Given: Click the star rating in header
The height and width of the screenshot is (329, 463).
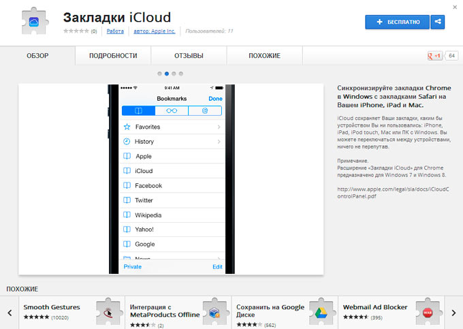Looking at the screenshot, I should (76, 31).
